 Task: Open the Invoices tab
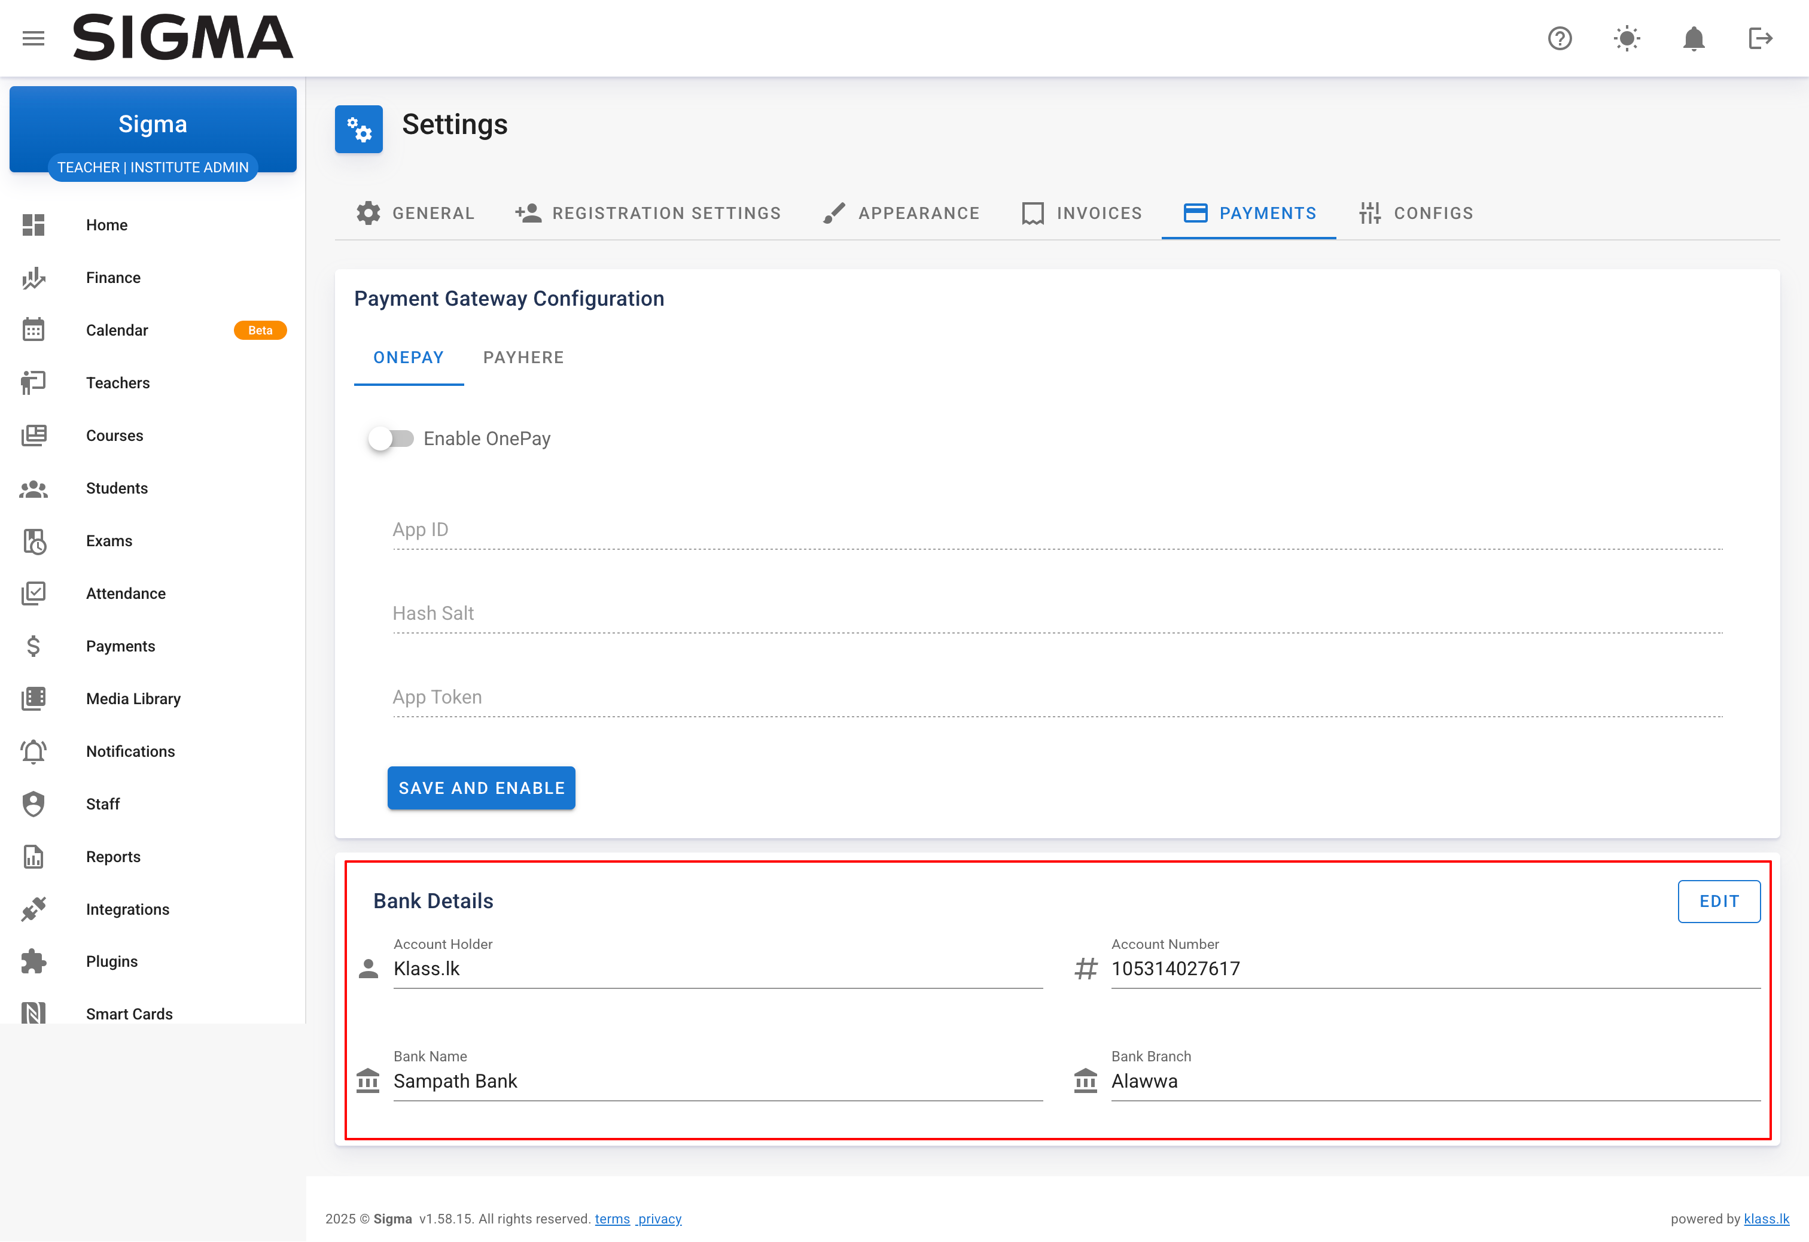pyautogui.click(x=1081, y=214)
